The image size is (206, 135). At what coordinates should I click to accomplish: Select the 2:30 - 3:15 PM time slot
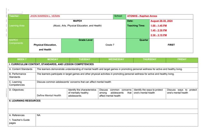(x=158, y=35)
